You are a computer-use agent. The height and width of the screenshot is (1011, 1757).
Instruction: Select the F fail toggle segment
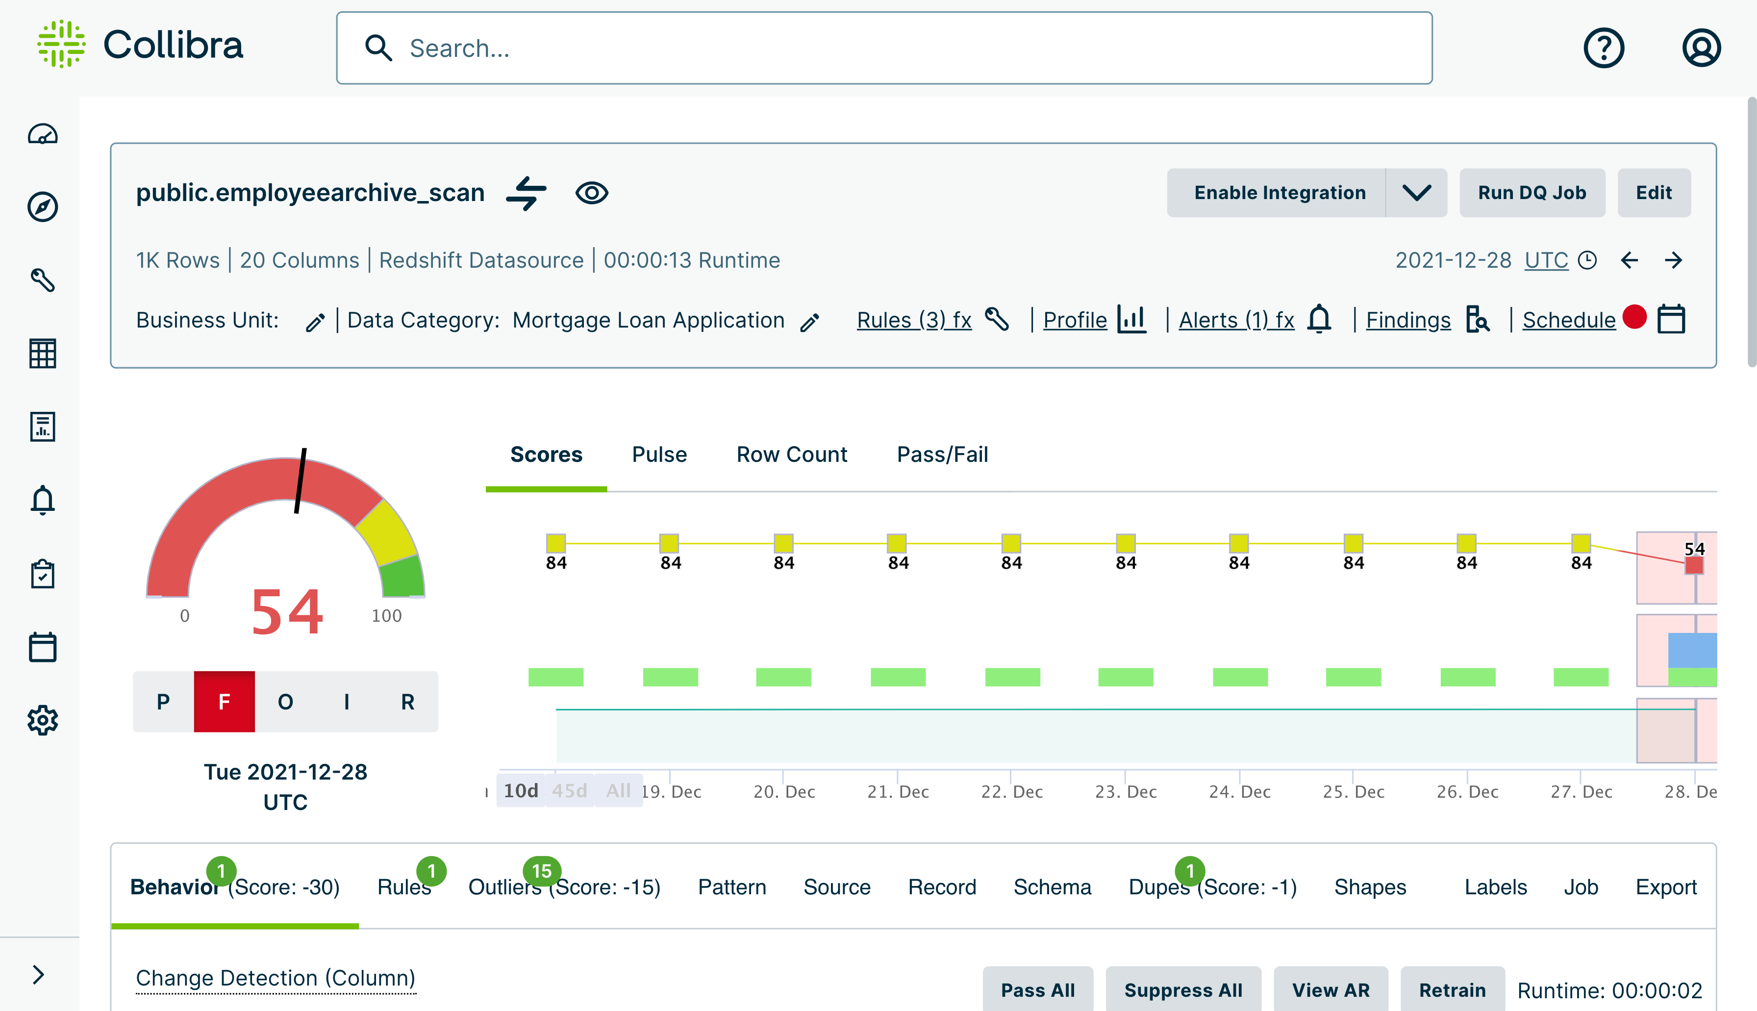[x=224, y=701]
